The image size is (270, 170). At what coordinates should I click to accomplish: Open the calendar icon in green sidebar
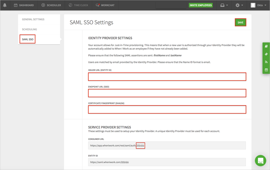click(266, 70)
